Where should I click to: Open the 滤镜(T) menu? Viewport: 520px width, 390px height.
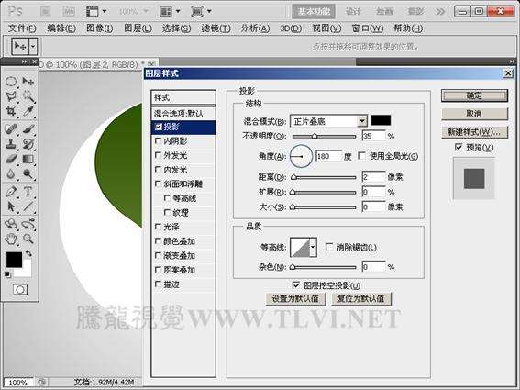[x=216, y=28]
